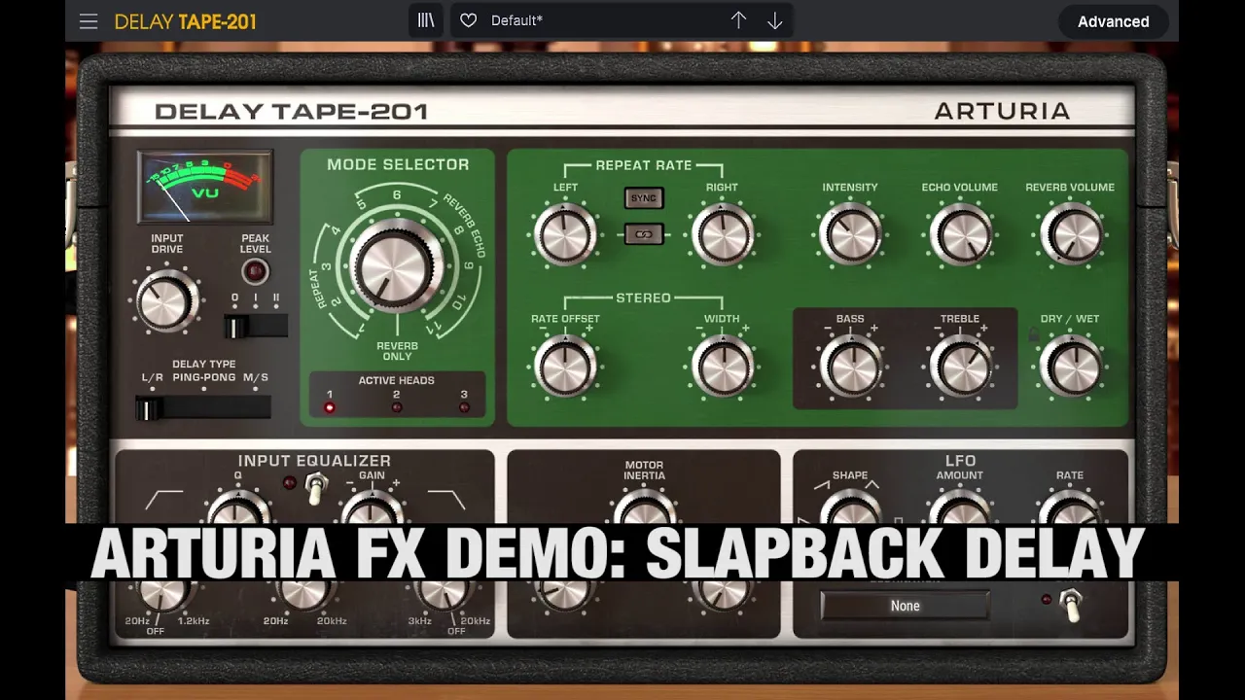
Task: Click the Intensity knob
Action: coord(850,234)
